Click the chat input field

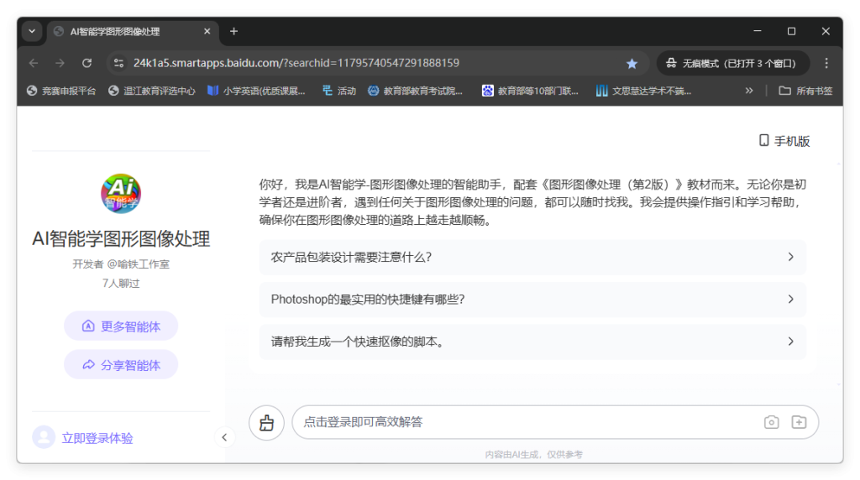521,422
